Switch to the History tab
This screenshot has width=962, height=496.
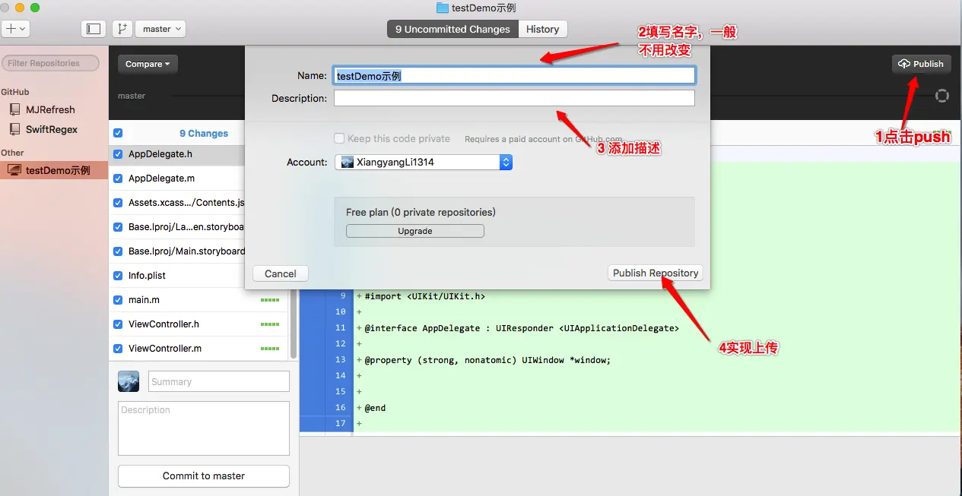(543, 29)
